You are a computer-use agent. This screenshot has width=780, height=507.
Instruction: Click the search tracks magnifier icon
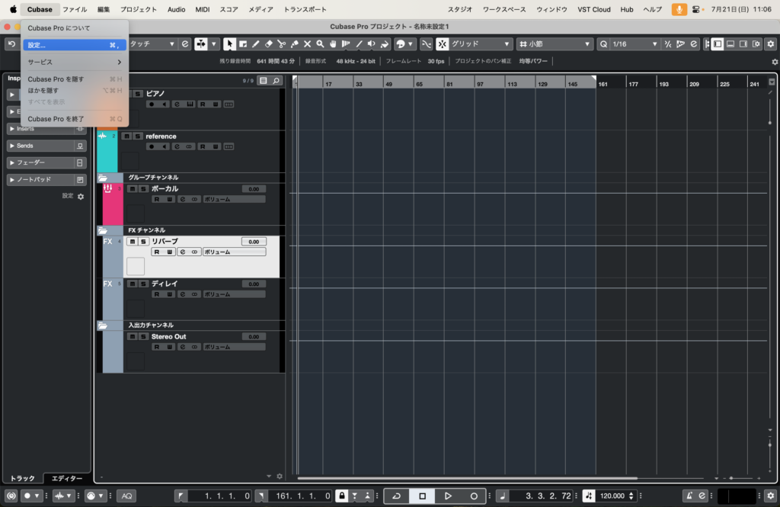pos(276,80)
